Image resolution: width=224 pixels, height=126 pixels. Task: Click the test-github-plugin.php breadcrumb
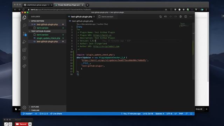coord(83,21)
